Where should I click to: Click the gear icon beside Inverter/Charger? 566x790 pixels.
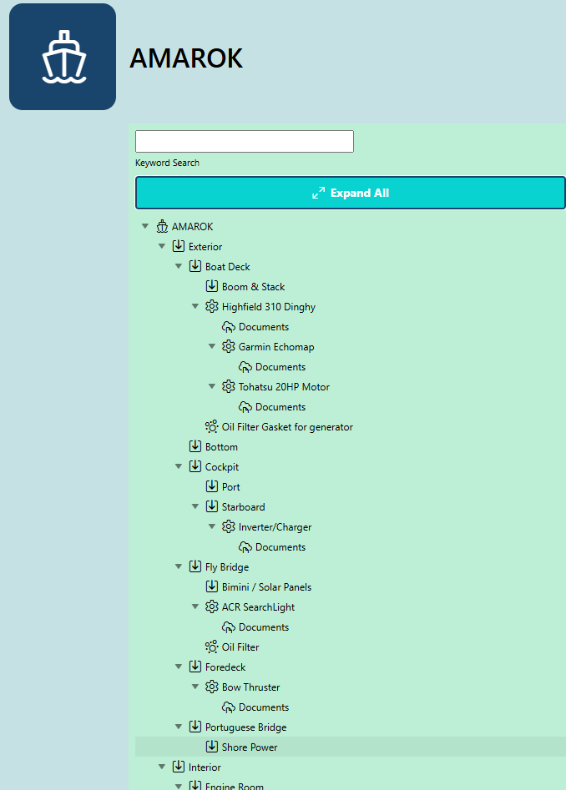[x=229, y=527]
